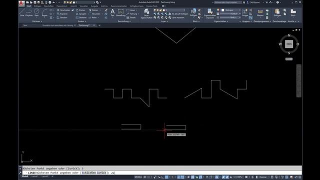This screenshot has height=180, width=320.
Task: Expand the Eigenschaften panel title
Action: point(221,21)
